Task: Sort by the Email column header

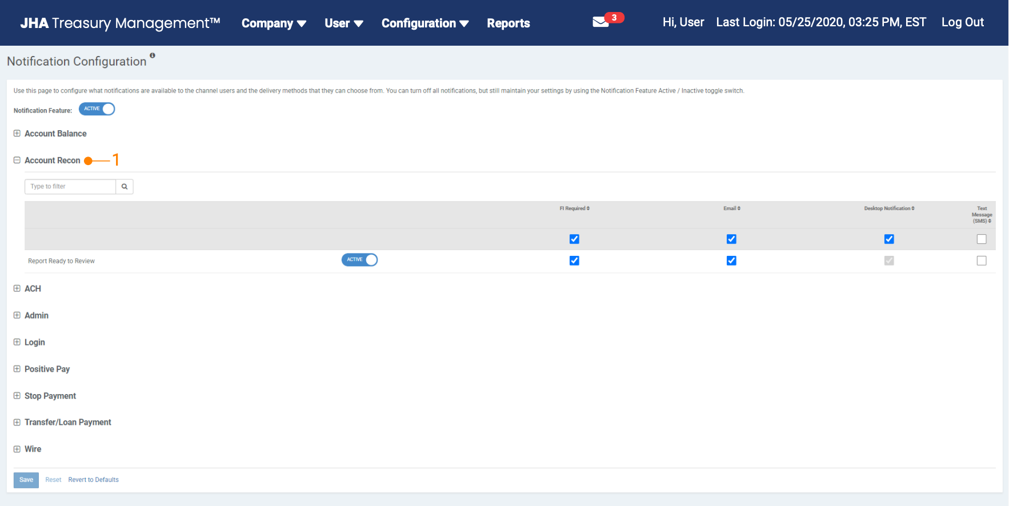Action: [731, 208]
